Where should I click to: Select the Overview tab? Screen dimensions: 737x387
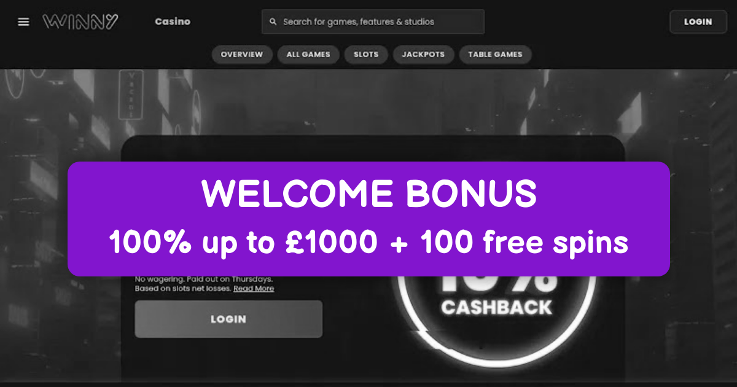pos(242,55)
